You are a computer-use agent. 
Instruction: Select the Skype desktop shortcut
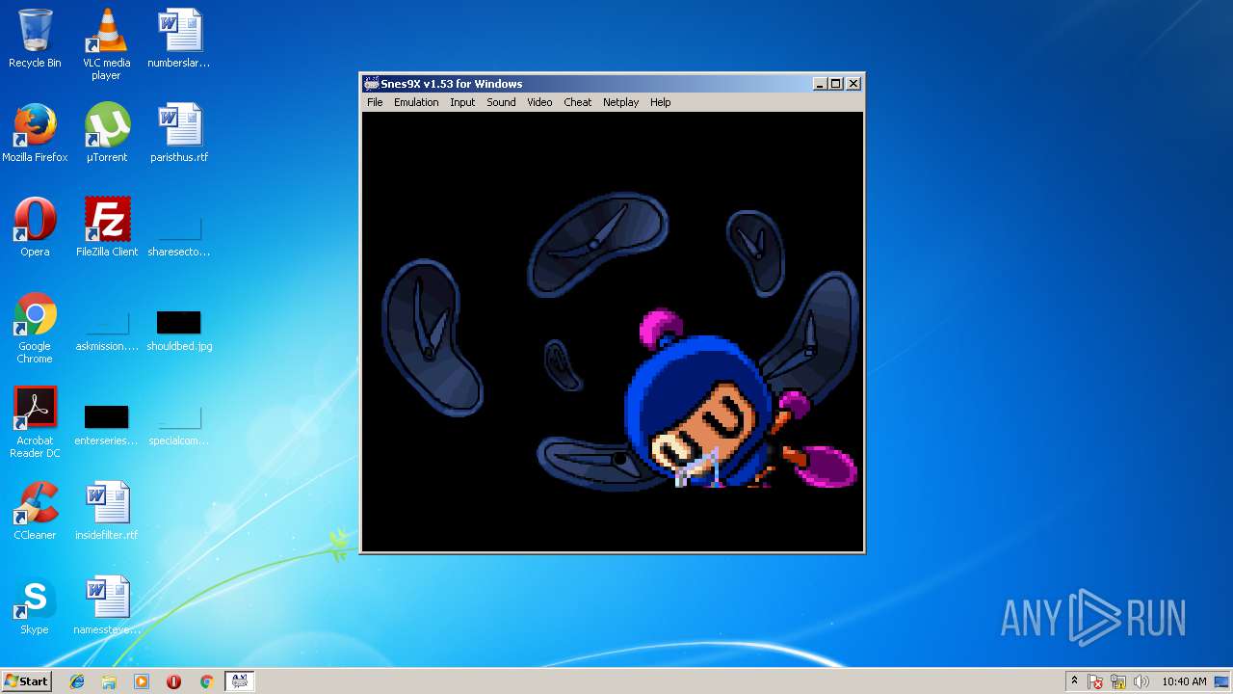[x=35, y=605]
